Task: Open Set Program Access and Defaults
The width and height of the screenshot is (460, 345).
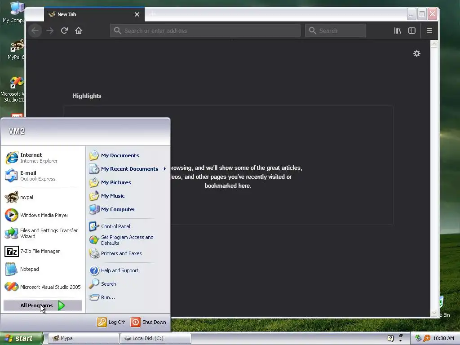Action: [128, 240]
